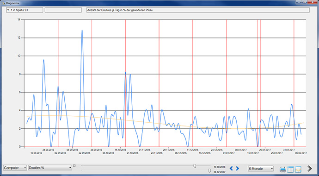Click the Anzahl der Doubles description field

(x=198, y=10)
